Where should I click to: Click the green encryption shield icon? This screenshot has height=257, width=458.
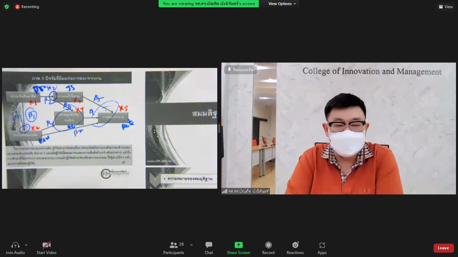7,7
